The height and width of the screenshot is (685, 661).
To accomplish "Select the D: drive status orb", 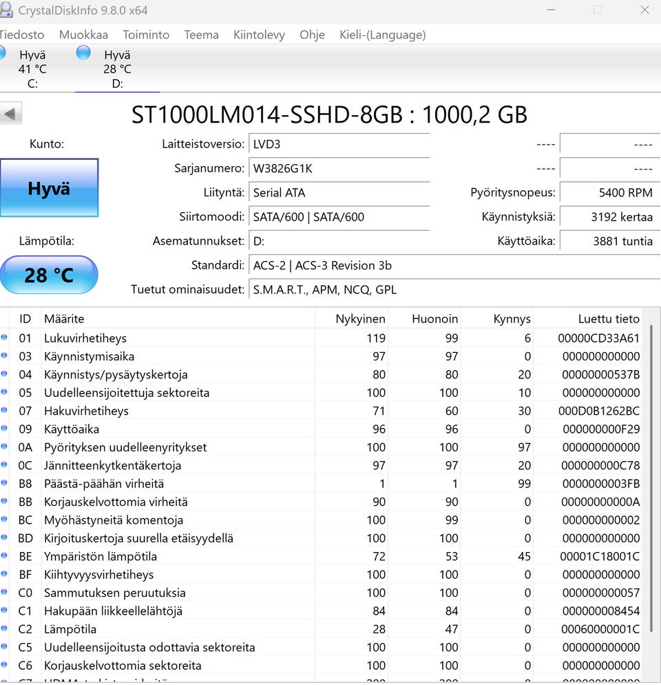I will point(83,52).
